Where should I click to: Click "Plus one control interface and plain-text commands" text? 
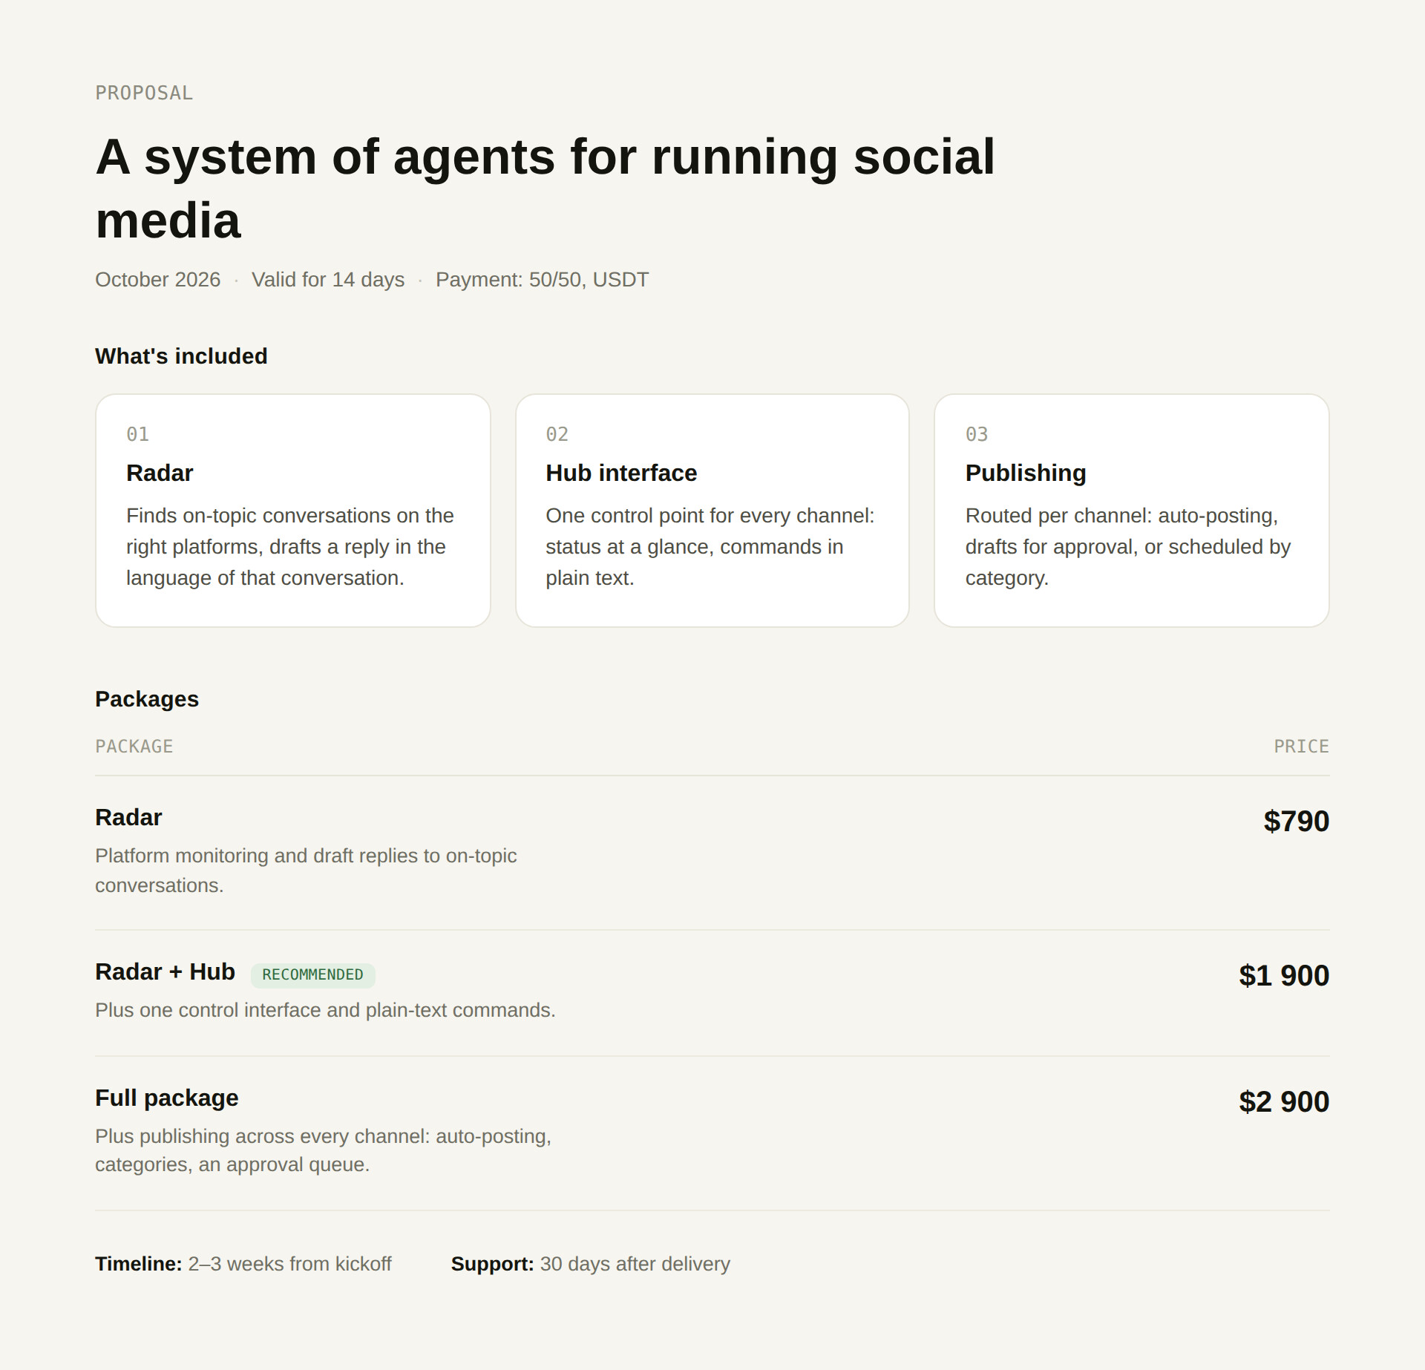click(325, 1010)
